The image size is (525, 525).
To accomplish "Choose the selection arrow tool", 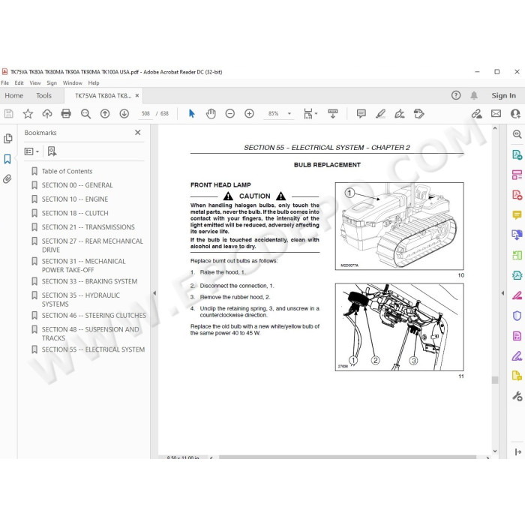I will 191,114.
